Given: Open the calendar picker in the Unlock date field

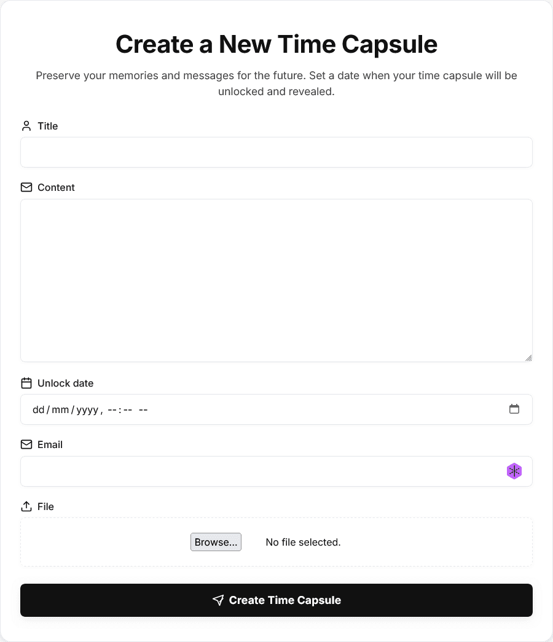Looking at the screenshot, I should click(514, 409).
